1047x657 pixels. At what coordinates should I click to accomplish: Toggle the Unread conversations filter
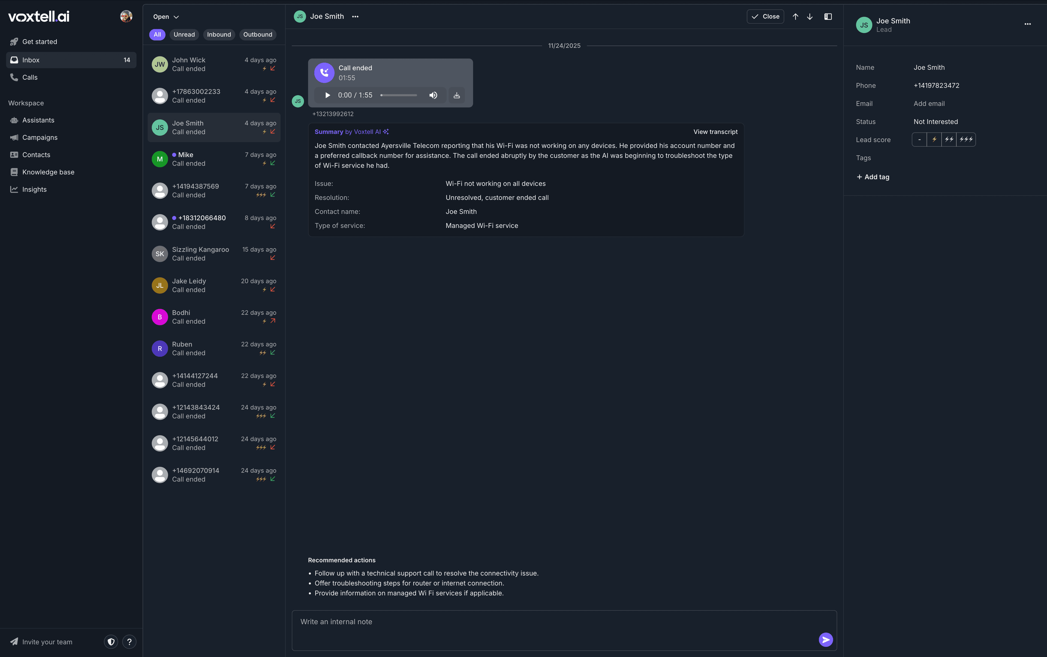click(x=184, y=34)
